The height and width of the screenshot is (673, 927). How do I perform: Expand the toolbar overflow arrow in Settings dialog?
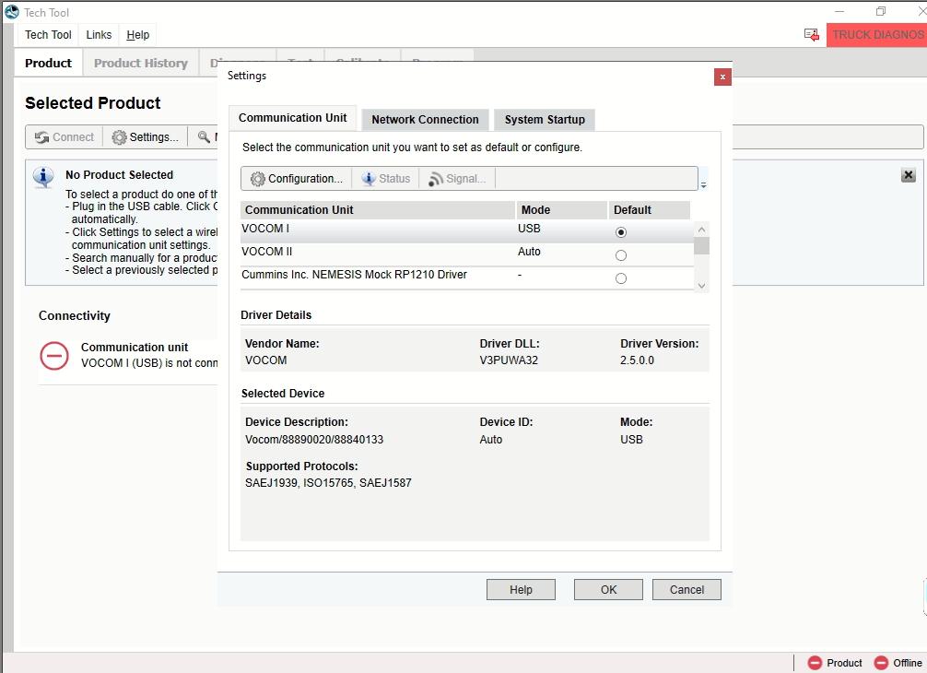tap(703, 185)
